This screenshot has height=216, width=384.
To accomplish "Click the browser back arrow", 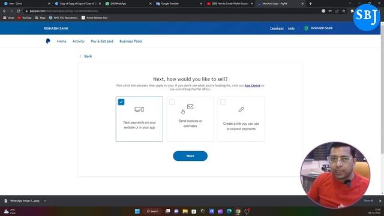I will 5,11.
